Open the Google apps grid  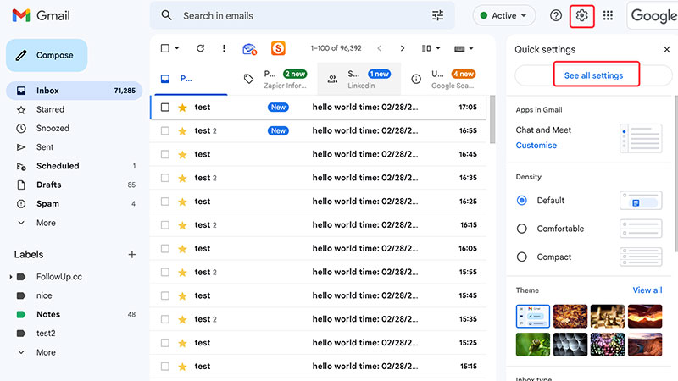point(608,15)
